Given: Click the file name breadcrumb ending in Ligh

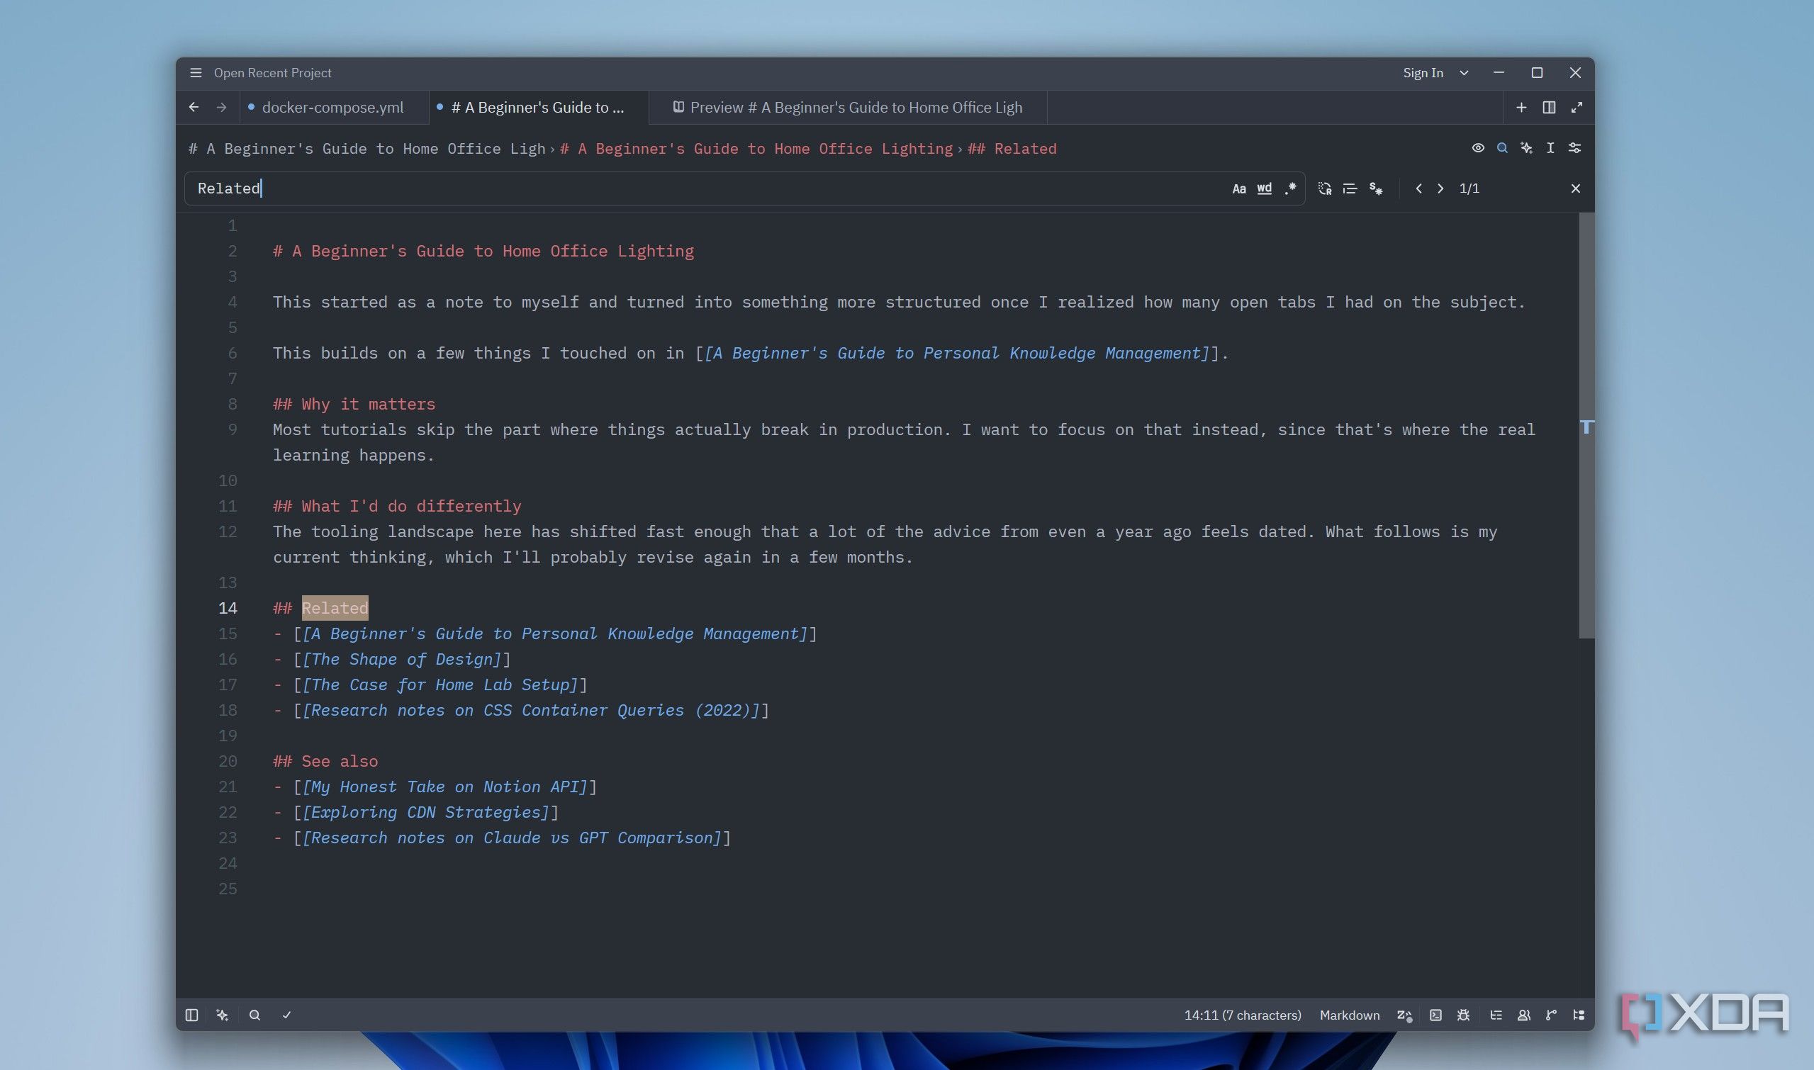Looking at the screenshot, I should (366, 149).
